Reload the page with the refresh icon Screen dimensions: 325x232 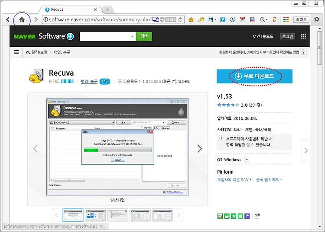(x=181, y=19)
